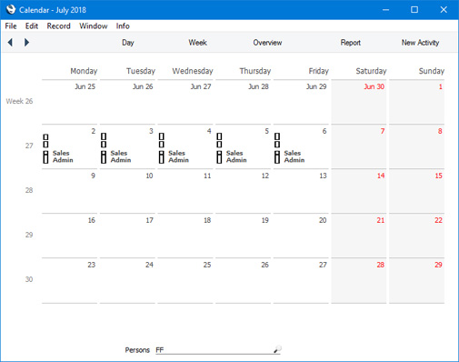Select the Week 26 label
The width and height of the screenshot is (459, 362).
[x=19, y=101]
